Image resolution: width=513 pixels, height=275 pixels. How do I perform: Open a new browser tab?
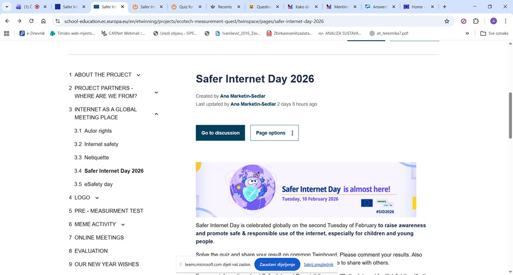point(445,7)
